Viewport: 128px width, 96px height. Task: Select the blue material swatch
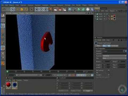[x=15, y=85]
